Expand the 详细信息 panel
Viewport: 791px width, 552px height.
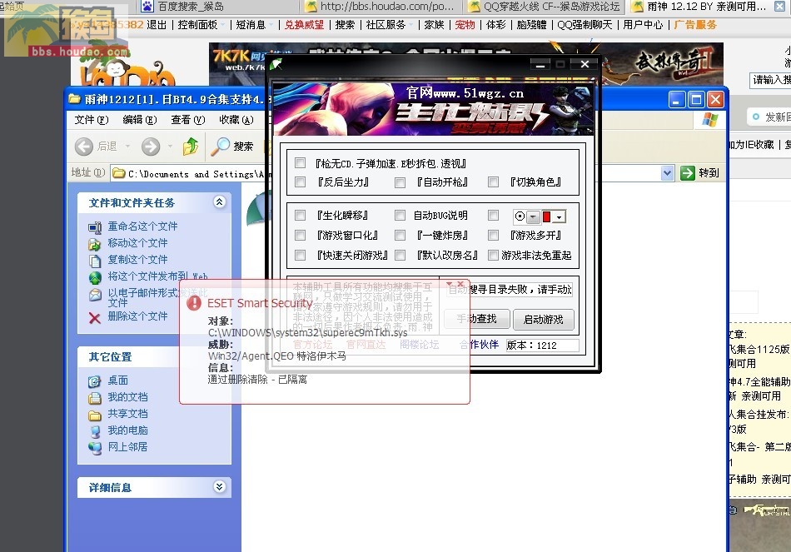pos(219,487)
